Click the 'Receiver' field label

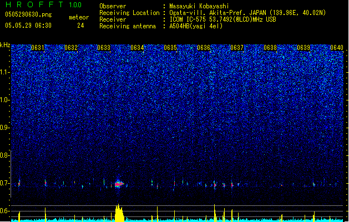113,19
